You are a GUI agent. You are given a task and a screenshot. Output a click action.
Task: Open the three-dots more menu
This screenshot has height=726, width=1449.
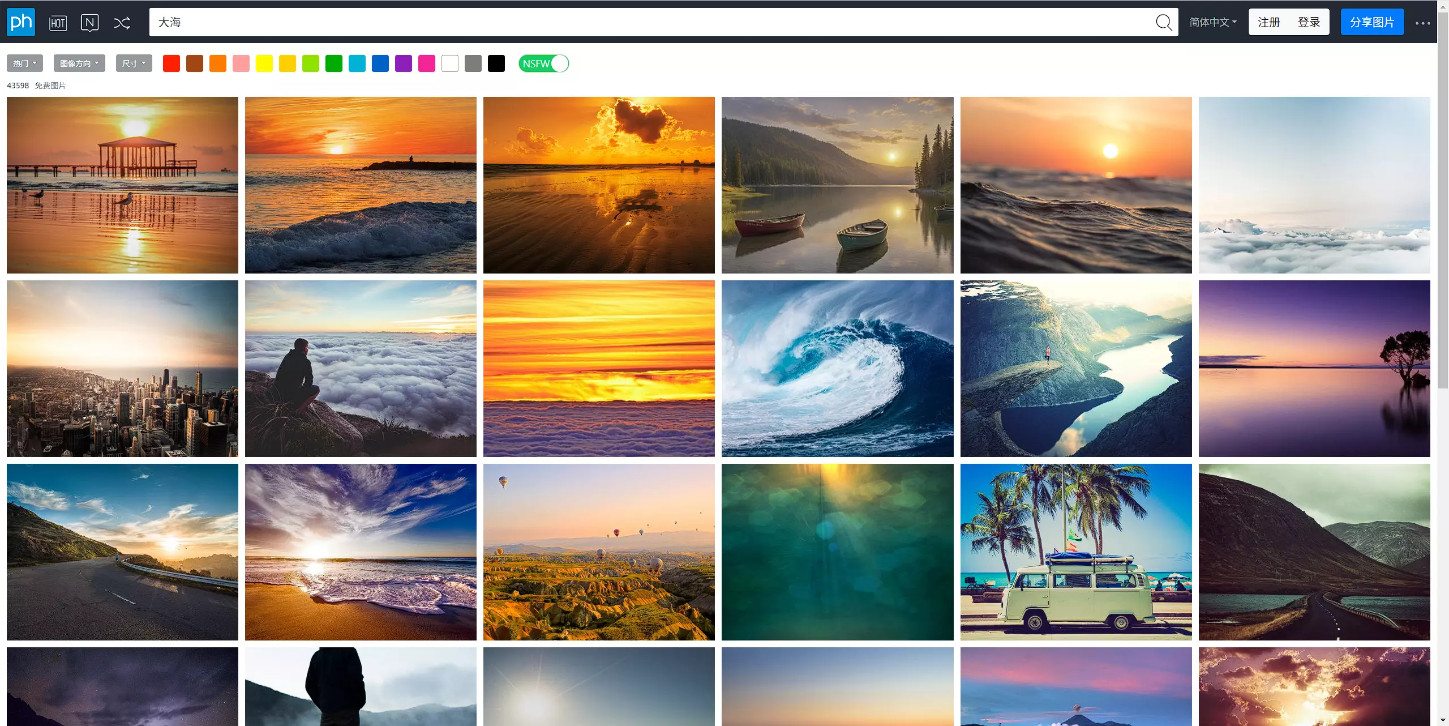tap(1422, 23)
